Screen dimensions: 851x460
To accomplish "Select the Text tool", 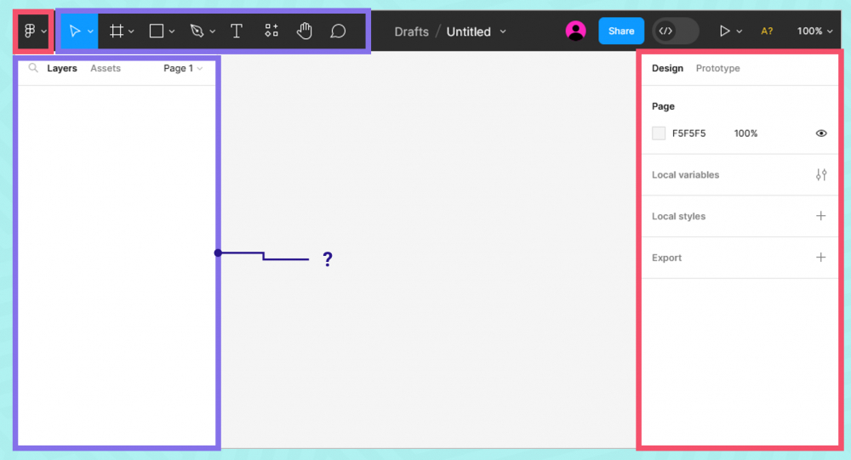I will click(x=237, y=31).
